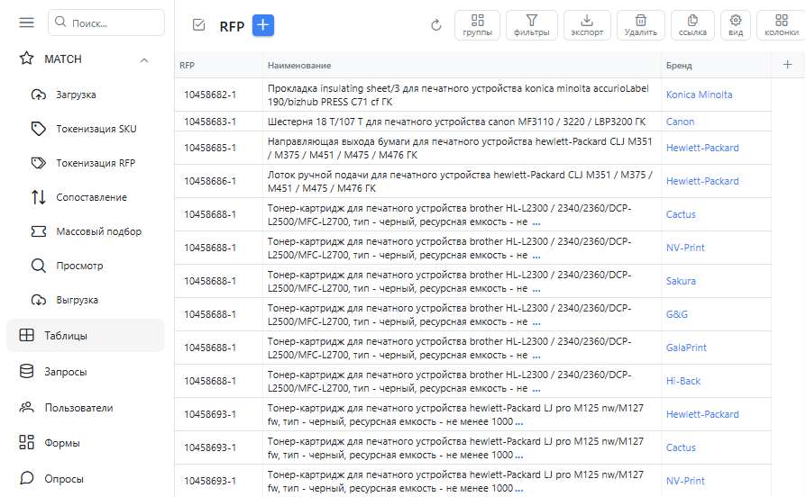
Task: Collapse the MATCH section chevron
Action: 144,60
